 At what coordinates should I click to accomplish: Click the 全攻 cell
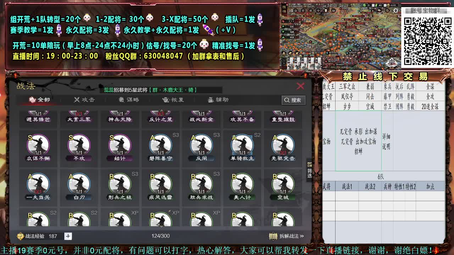pos(430,96)
